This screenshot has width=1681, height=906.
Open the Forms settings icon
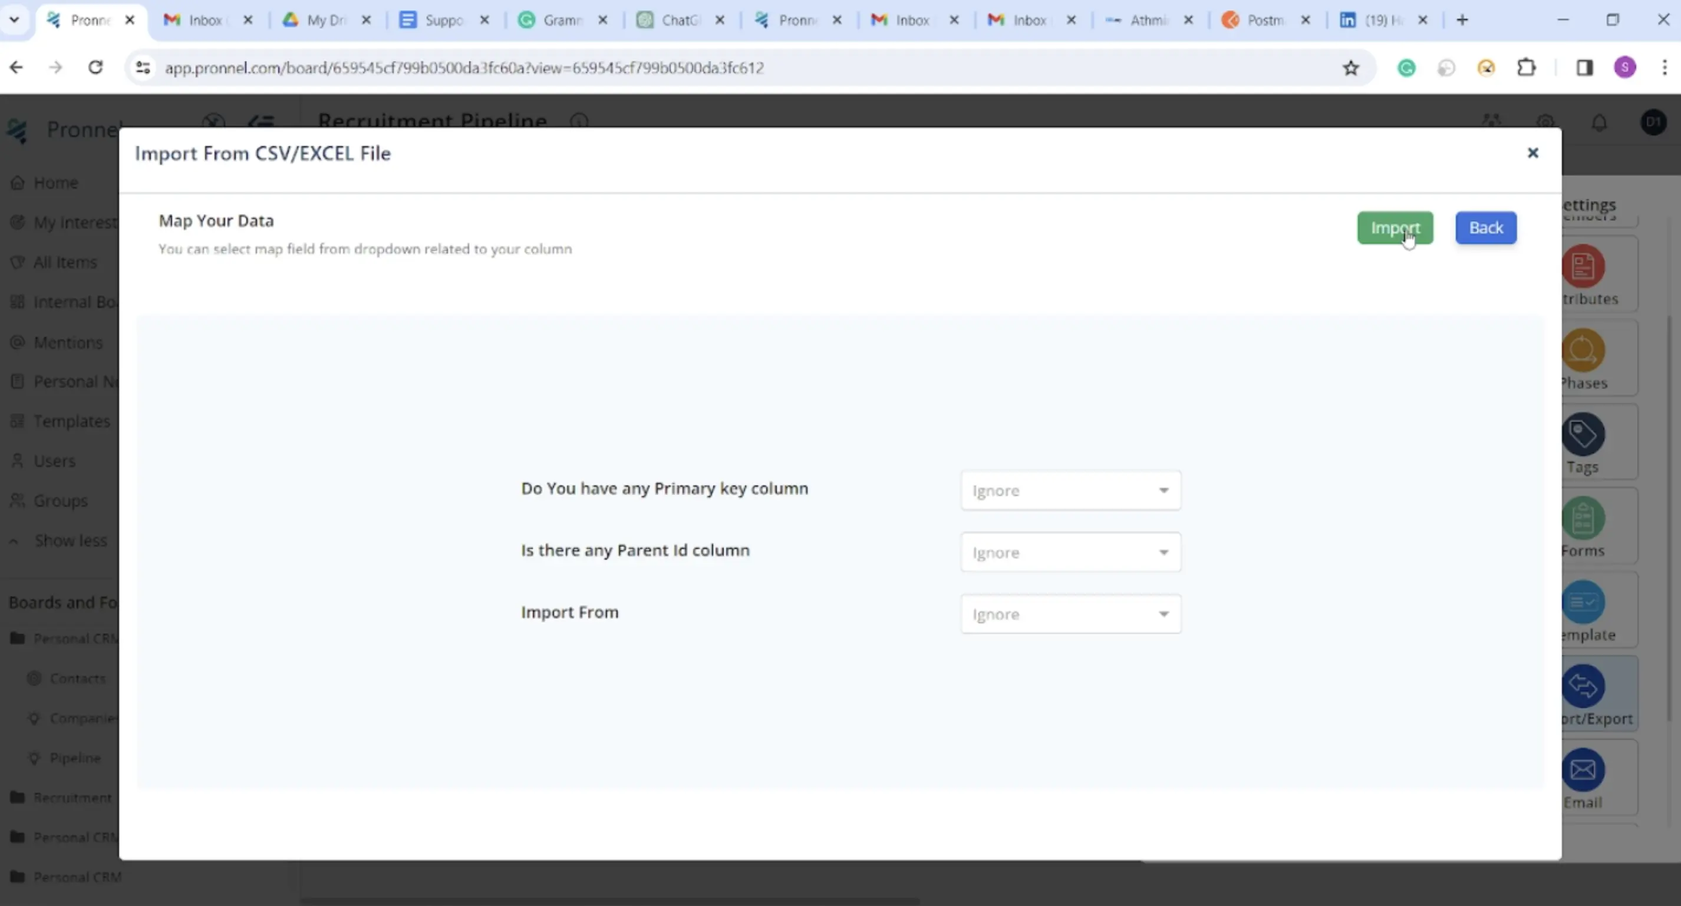tap(1583, 518)
